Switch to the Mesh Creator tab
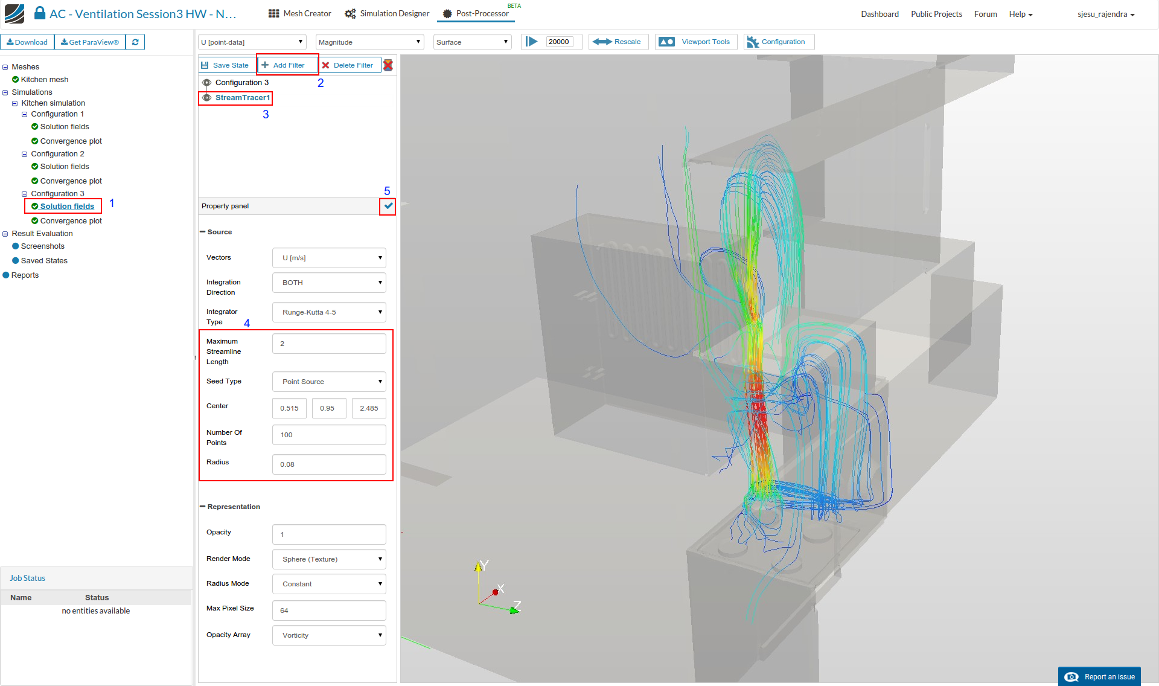The height and width of the screenshot is (686, 1159). pos(300,13)
